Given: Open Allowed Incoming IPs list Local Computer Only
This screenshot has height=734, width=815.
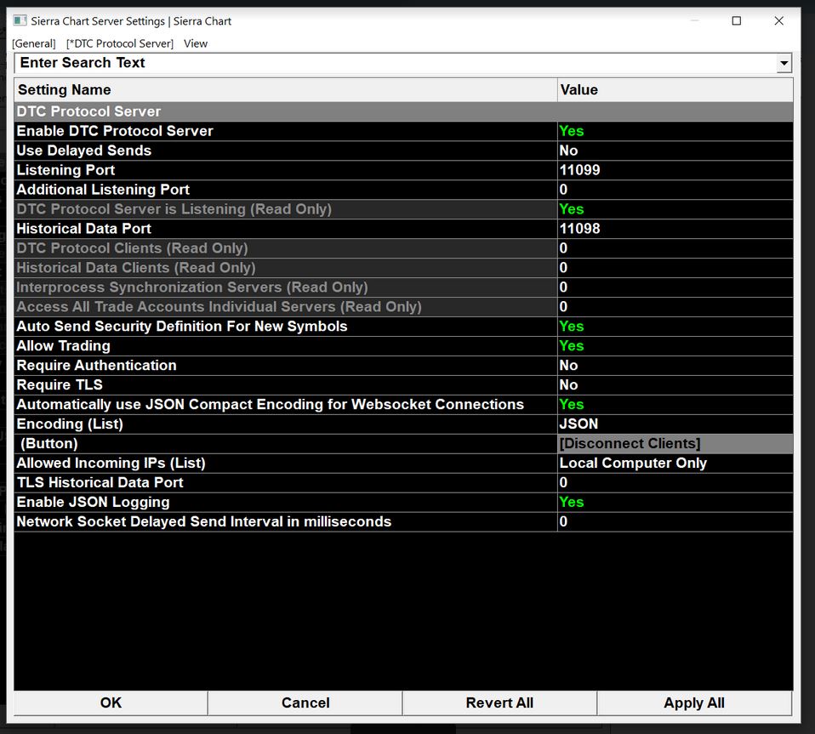Looking at the screenshot, I should tap(675, 463).
